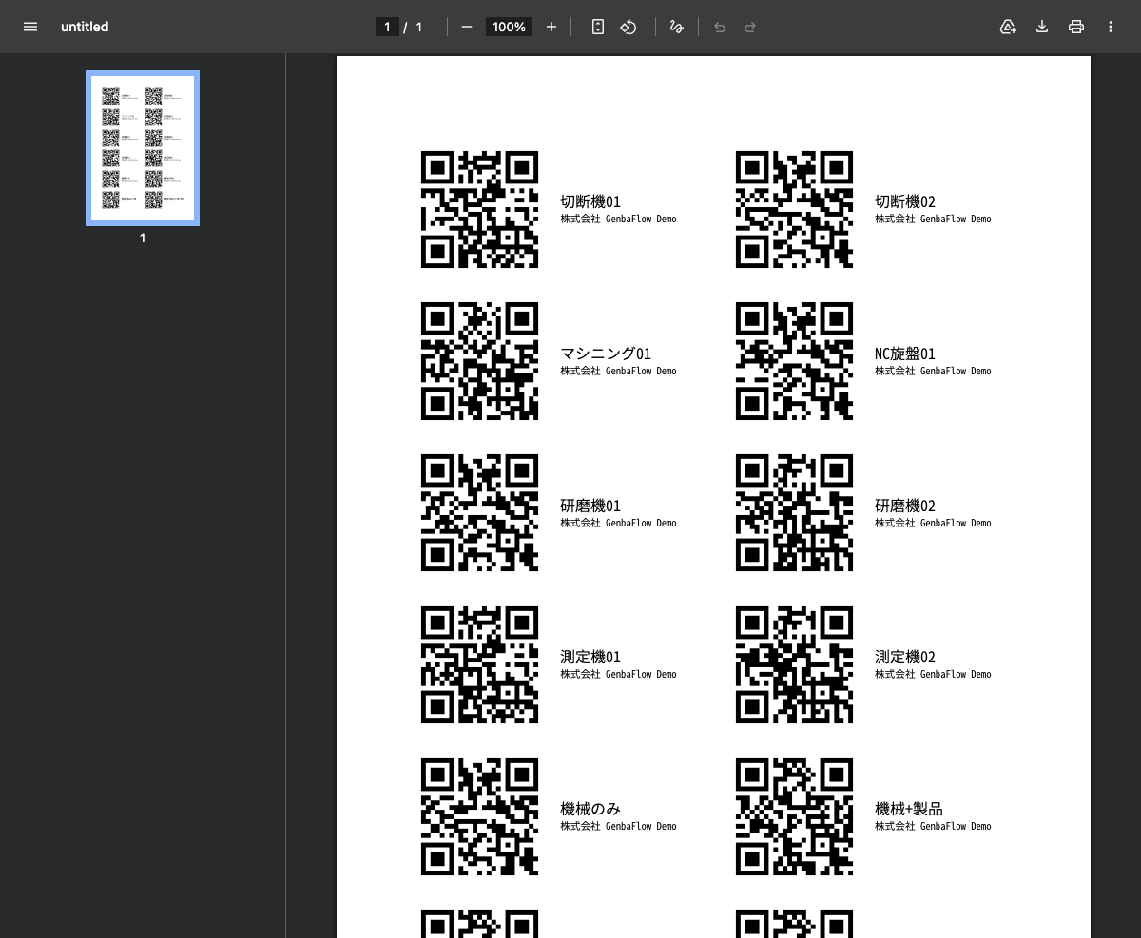Image resolution: width=1141 pixels, height=938 pixels.
Task: Edit the 100% zoom level field
Action: point(509,27)
